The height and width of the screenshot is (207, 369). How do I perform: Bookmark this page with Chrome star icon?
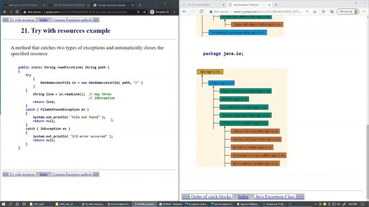(x=145, y=11)
